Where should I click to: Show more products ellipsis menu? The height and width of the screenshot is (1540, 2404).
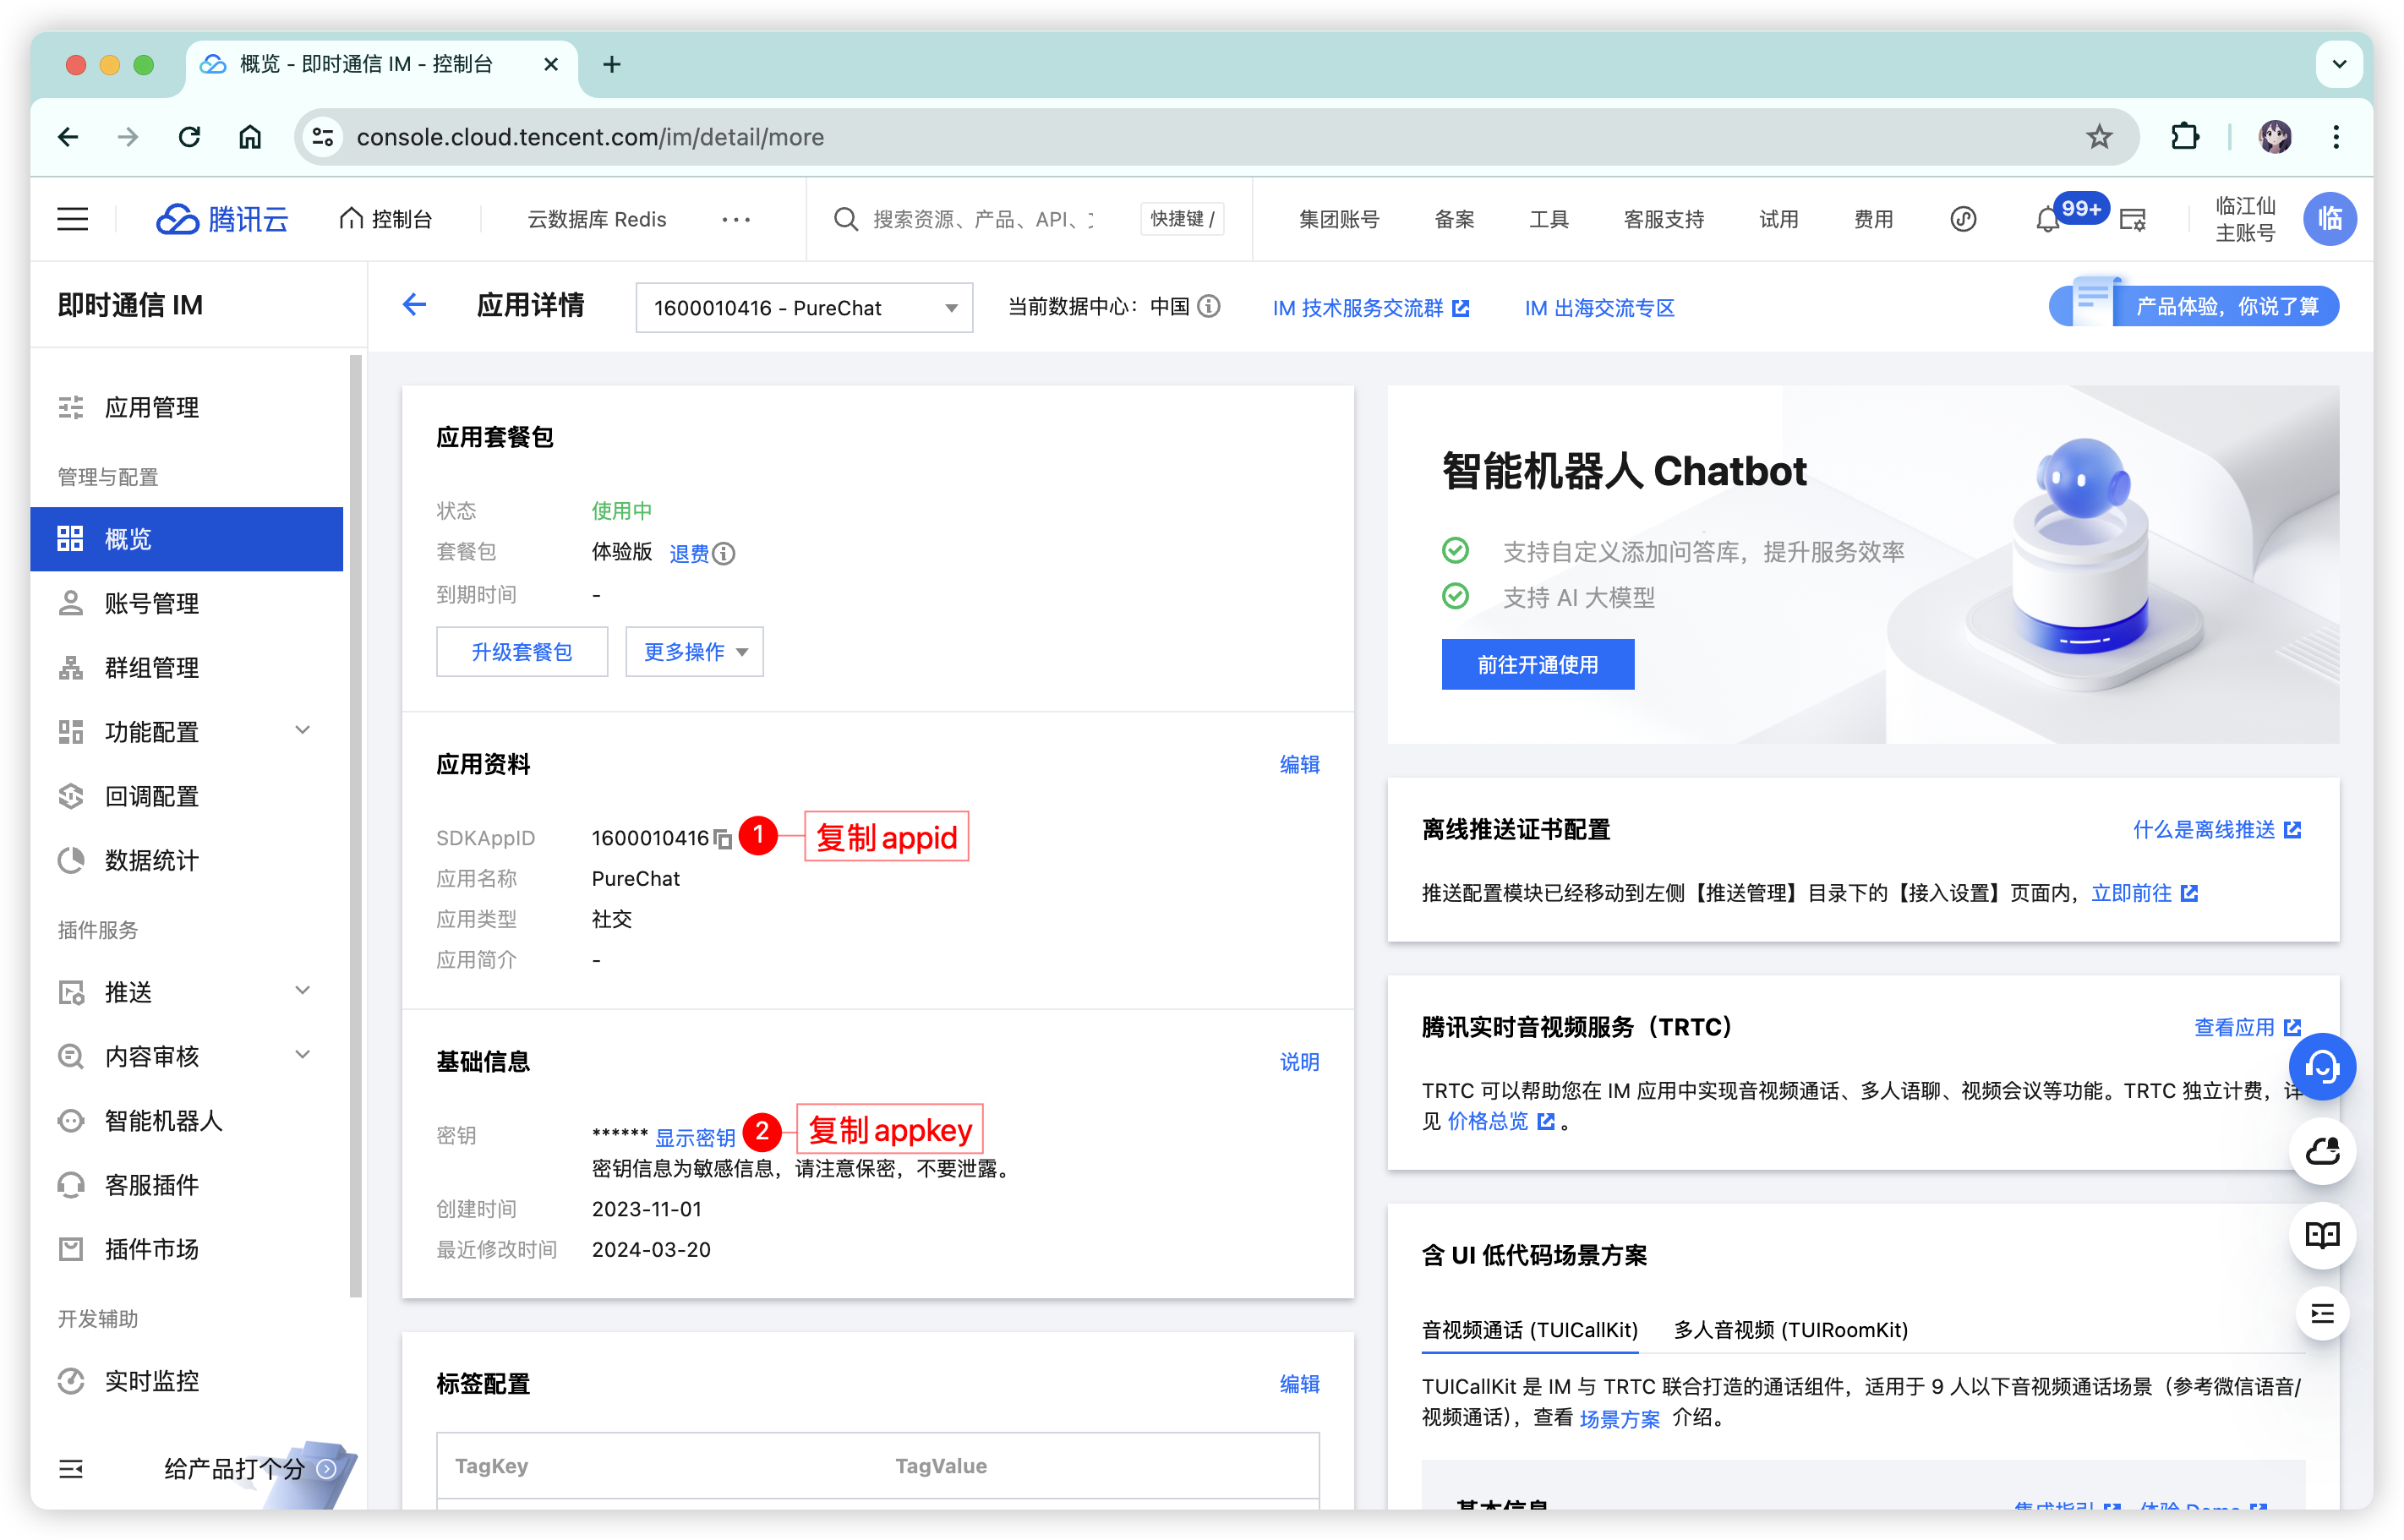pos(736,219)
